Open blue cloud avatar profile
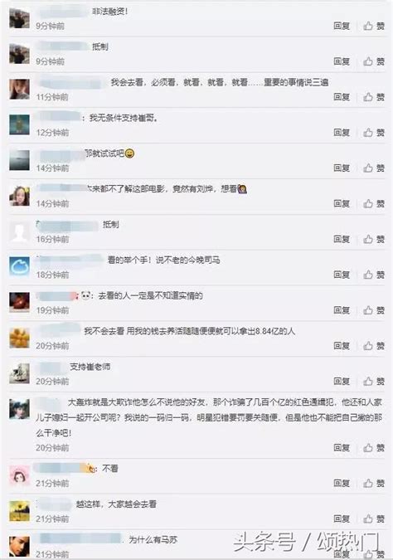393x560 pixels. click(x=19, y=266)
